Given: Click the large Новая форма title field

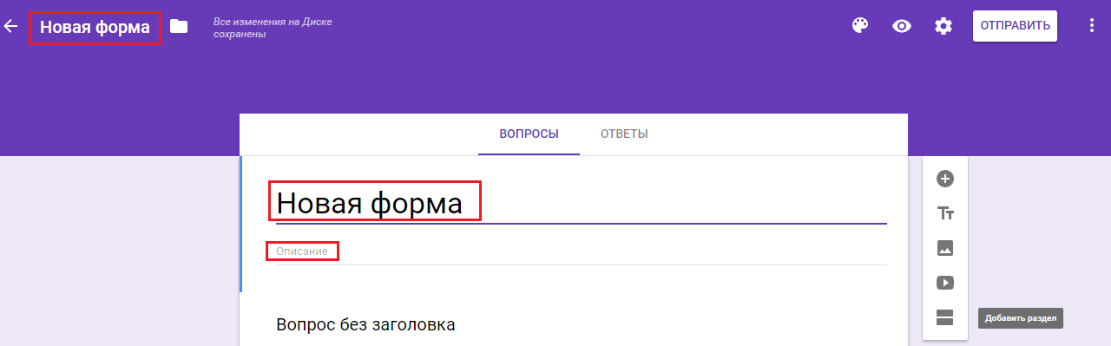Looking at the screenshot, I should [581, 204].
